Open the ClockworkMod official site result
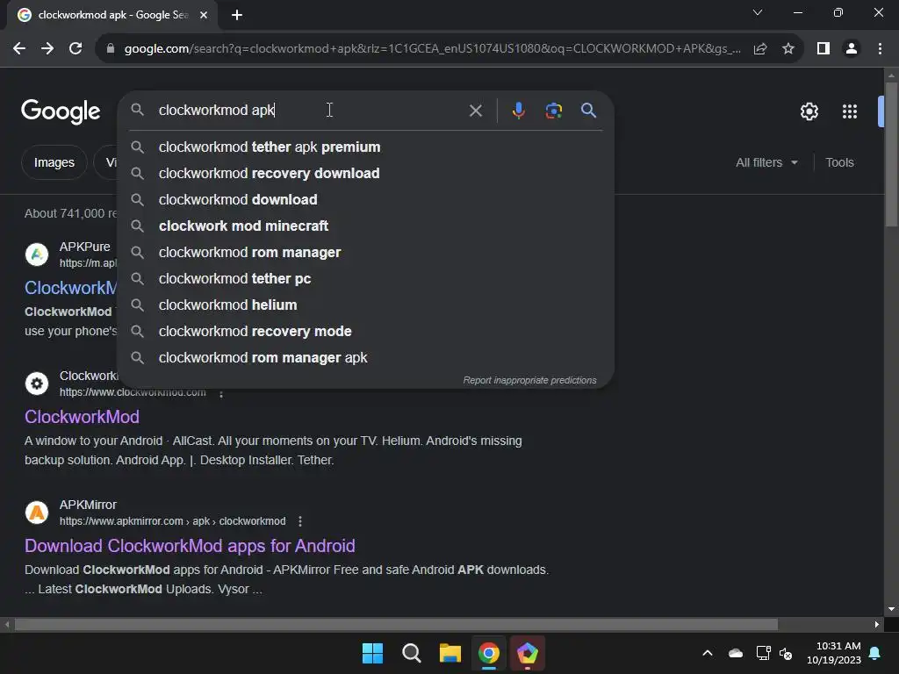This screenshot has width=899, height=674. point(82,417)
